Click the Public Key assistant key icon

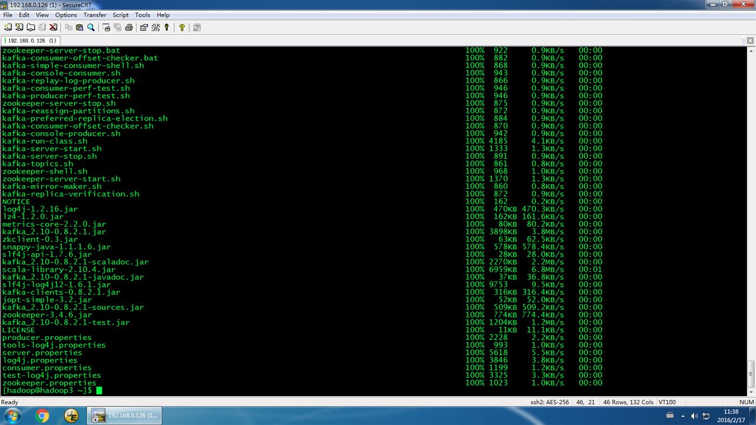(x=167, y=27)
